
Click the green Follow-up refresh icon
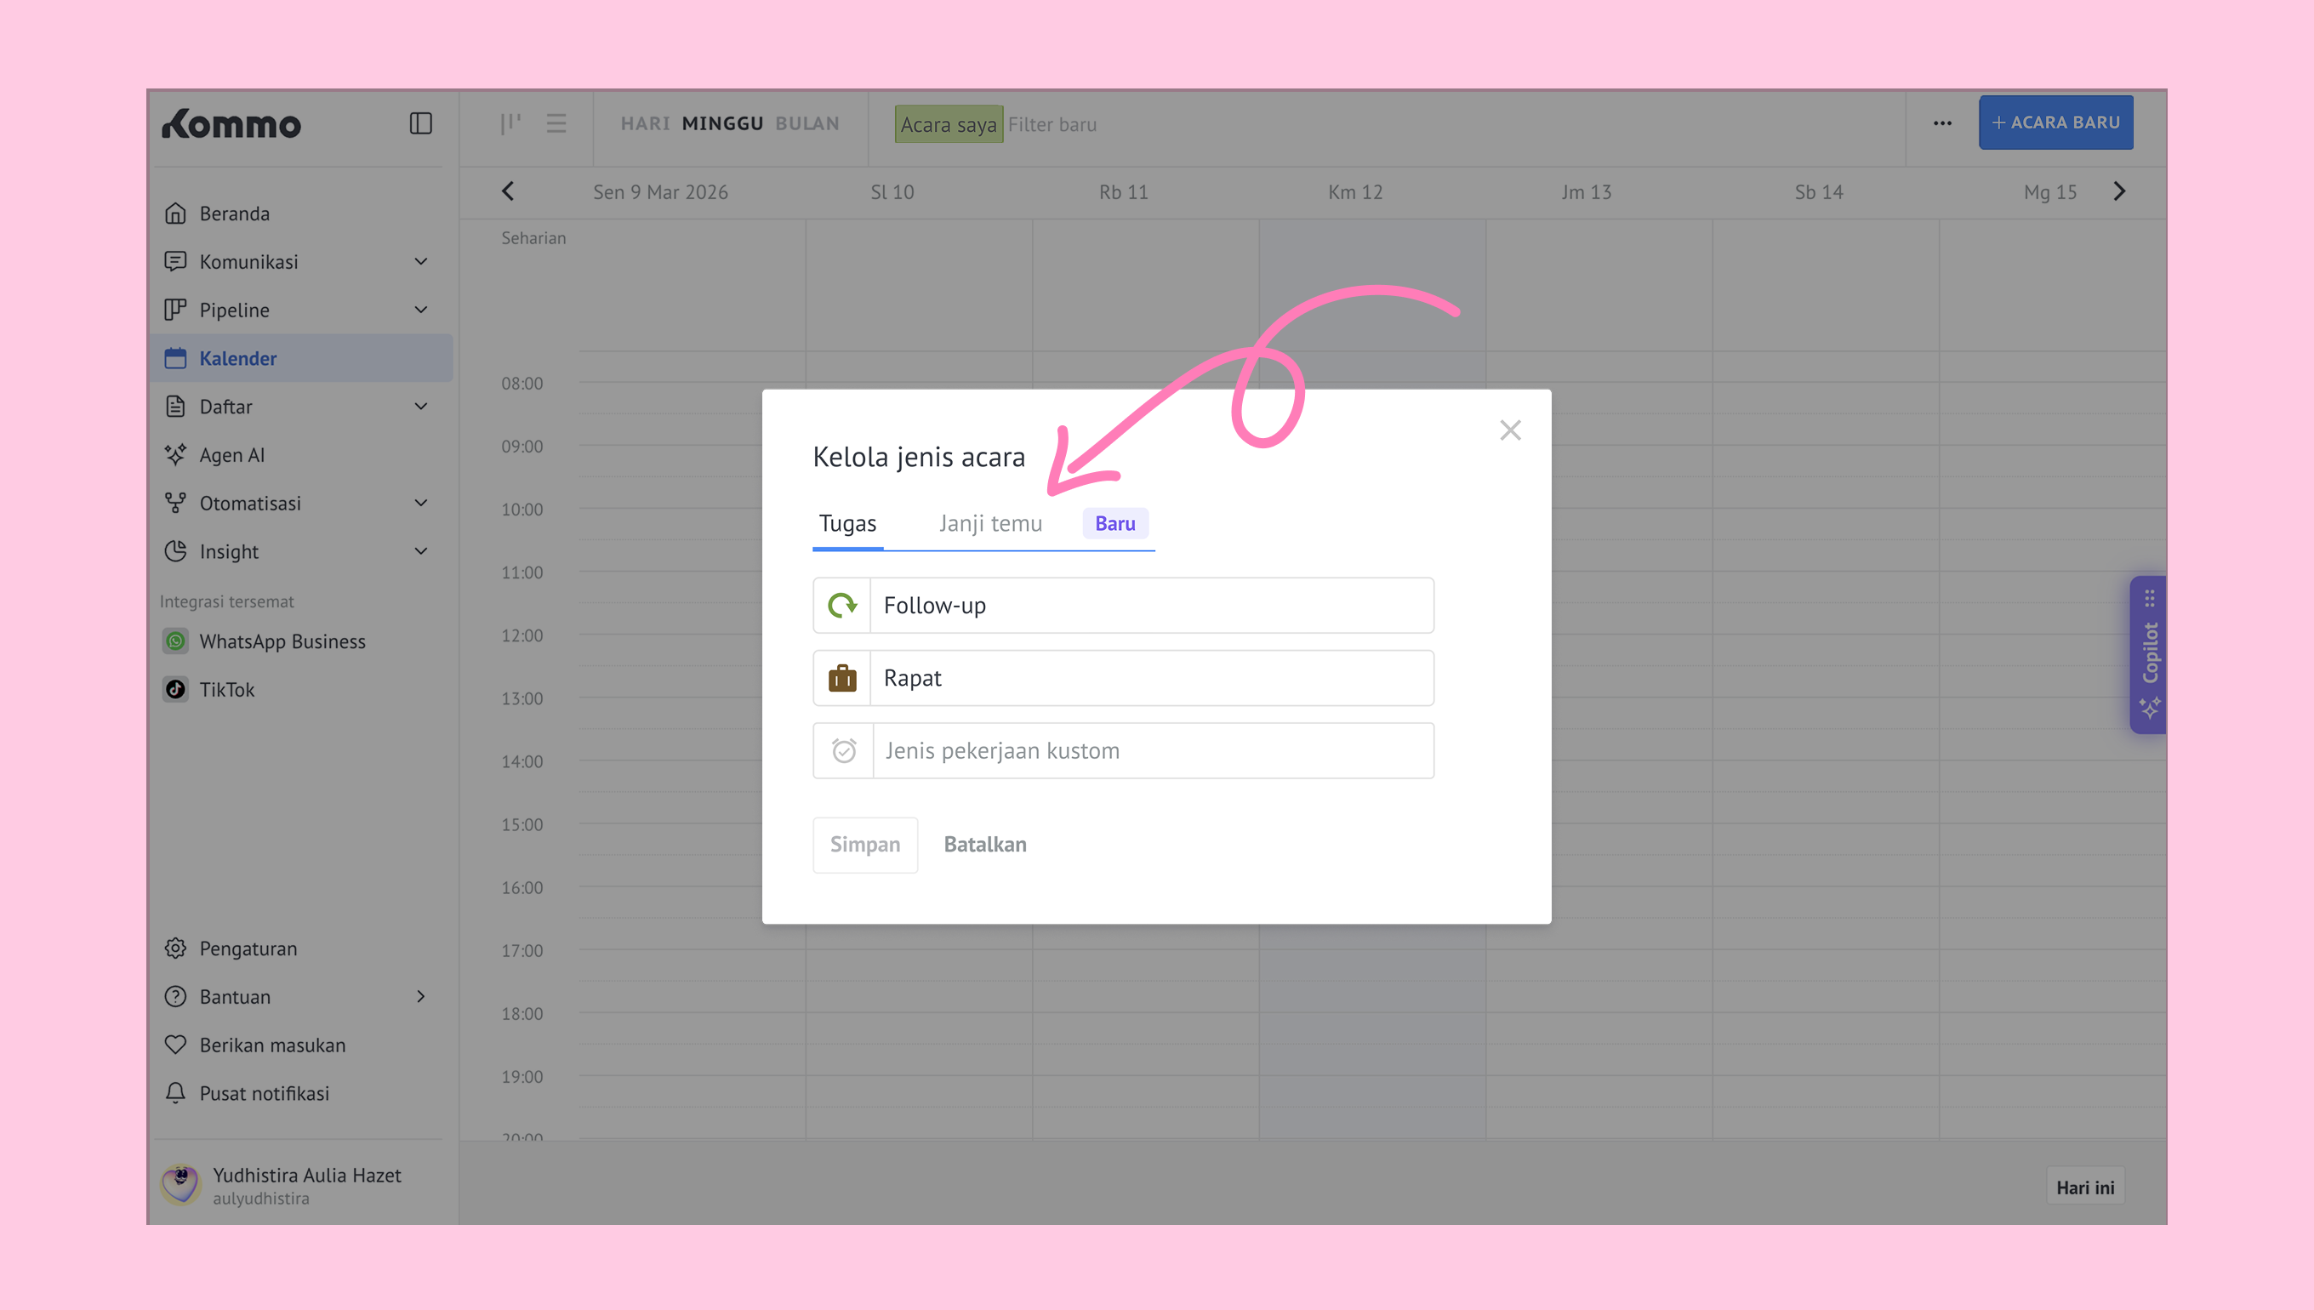tap(842, 606)
